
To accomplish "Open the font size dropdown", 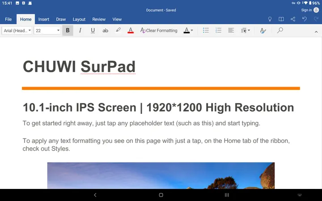I will [x=47, y=30].
